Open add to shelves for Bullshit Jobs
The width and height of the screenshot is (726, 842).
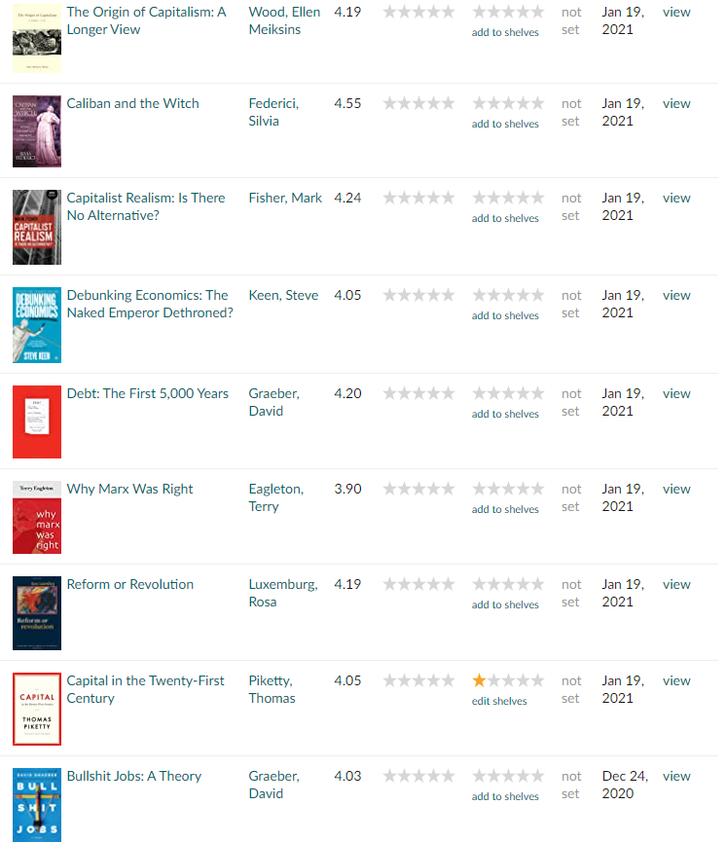pyautogui.click(x=505, y=796)
